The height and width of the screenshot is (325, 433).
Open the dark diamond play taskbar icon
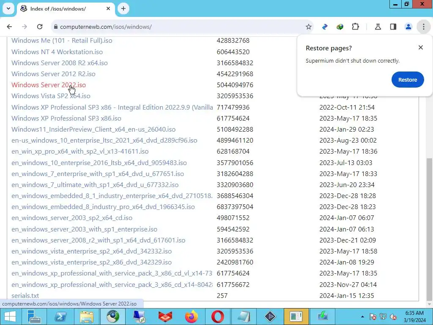[270, 317]
